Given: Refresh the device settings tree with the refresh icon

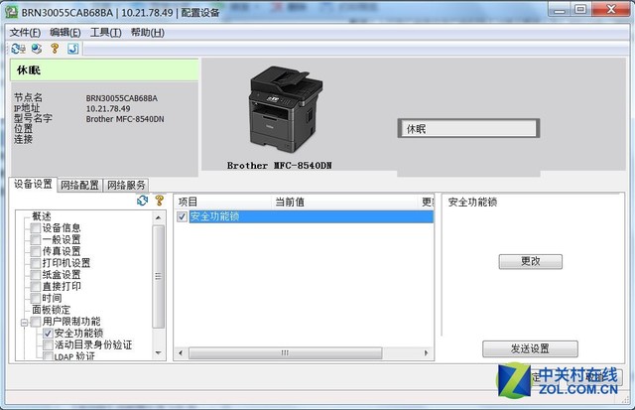Looking at the screenshot, I should 143,201.
